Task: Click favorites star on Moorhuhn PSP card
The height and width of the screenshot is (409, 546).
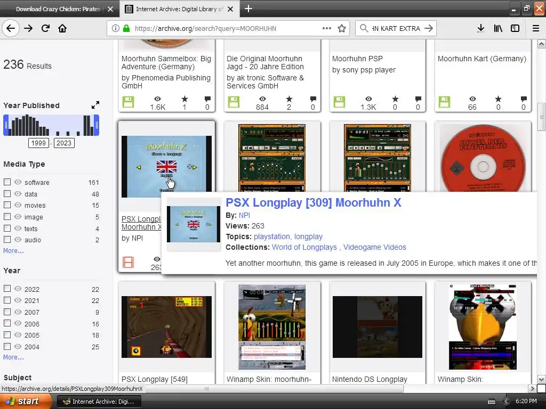Action: [395, 99]
